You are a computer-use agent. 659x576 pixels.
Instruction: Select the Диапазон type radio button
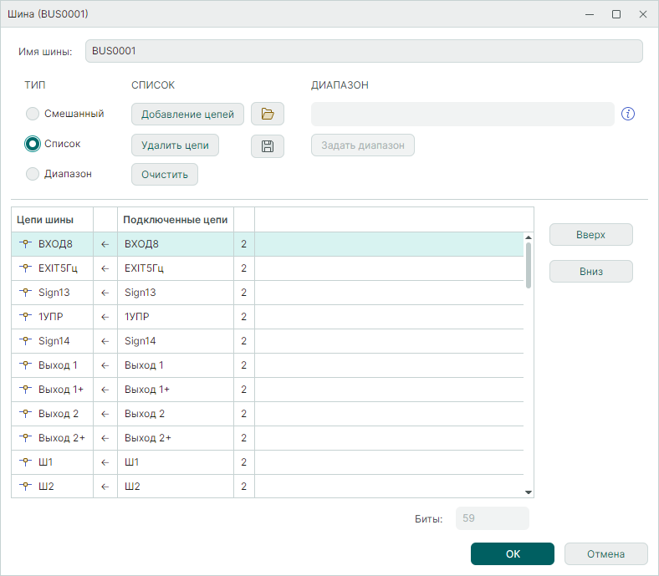pyautogui.click(x=33, y=174)
